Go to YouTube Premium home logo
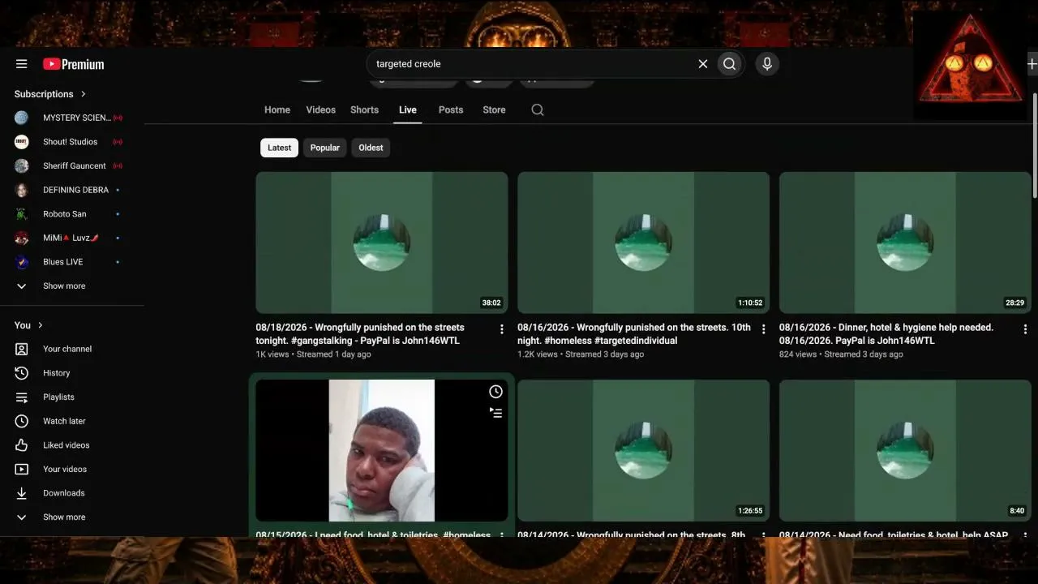 coord(74,64)
